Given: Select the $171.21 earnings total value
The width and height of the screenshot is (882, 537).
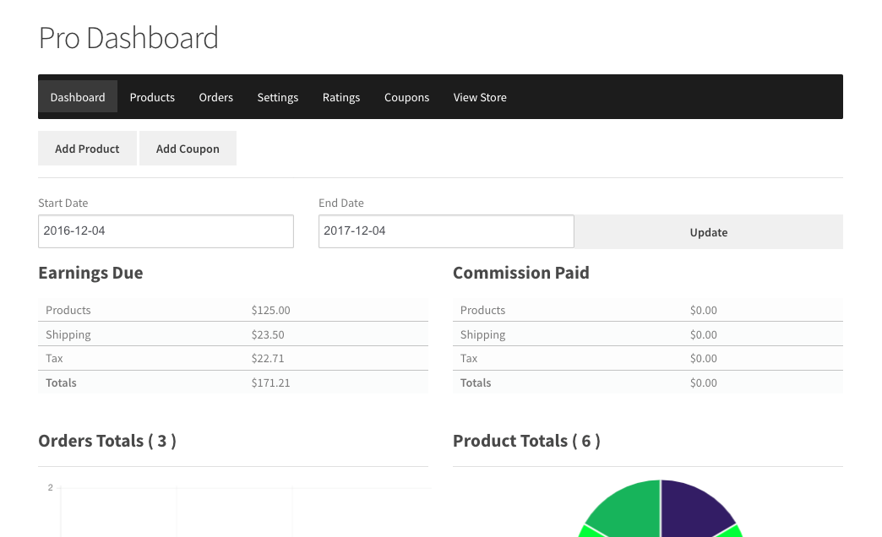Looking at the screenshot, I should tap(270, 383).
